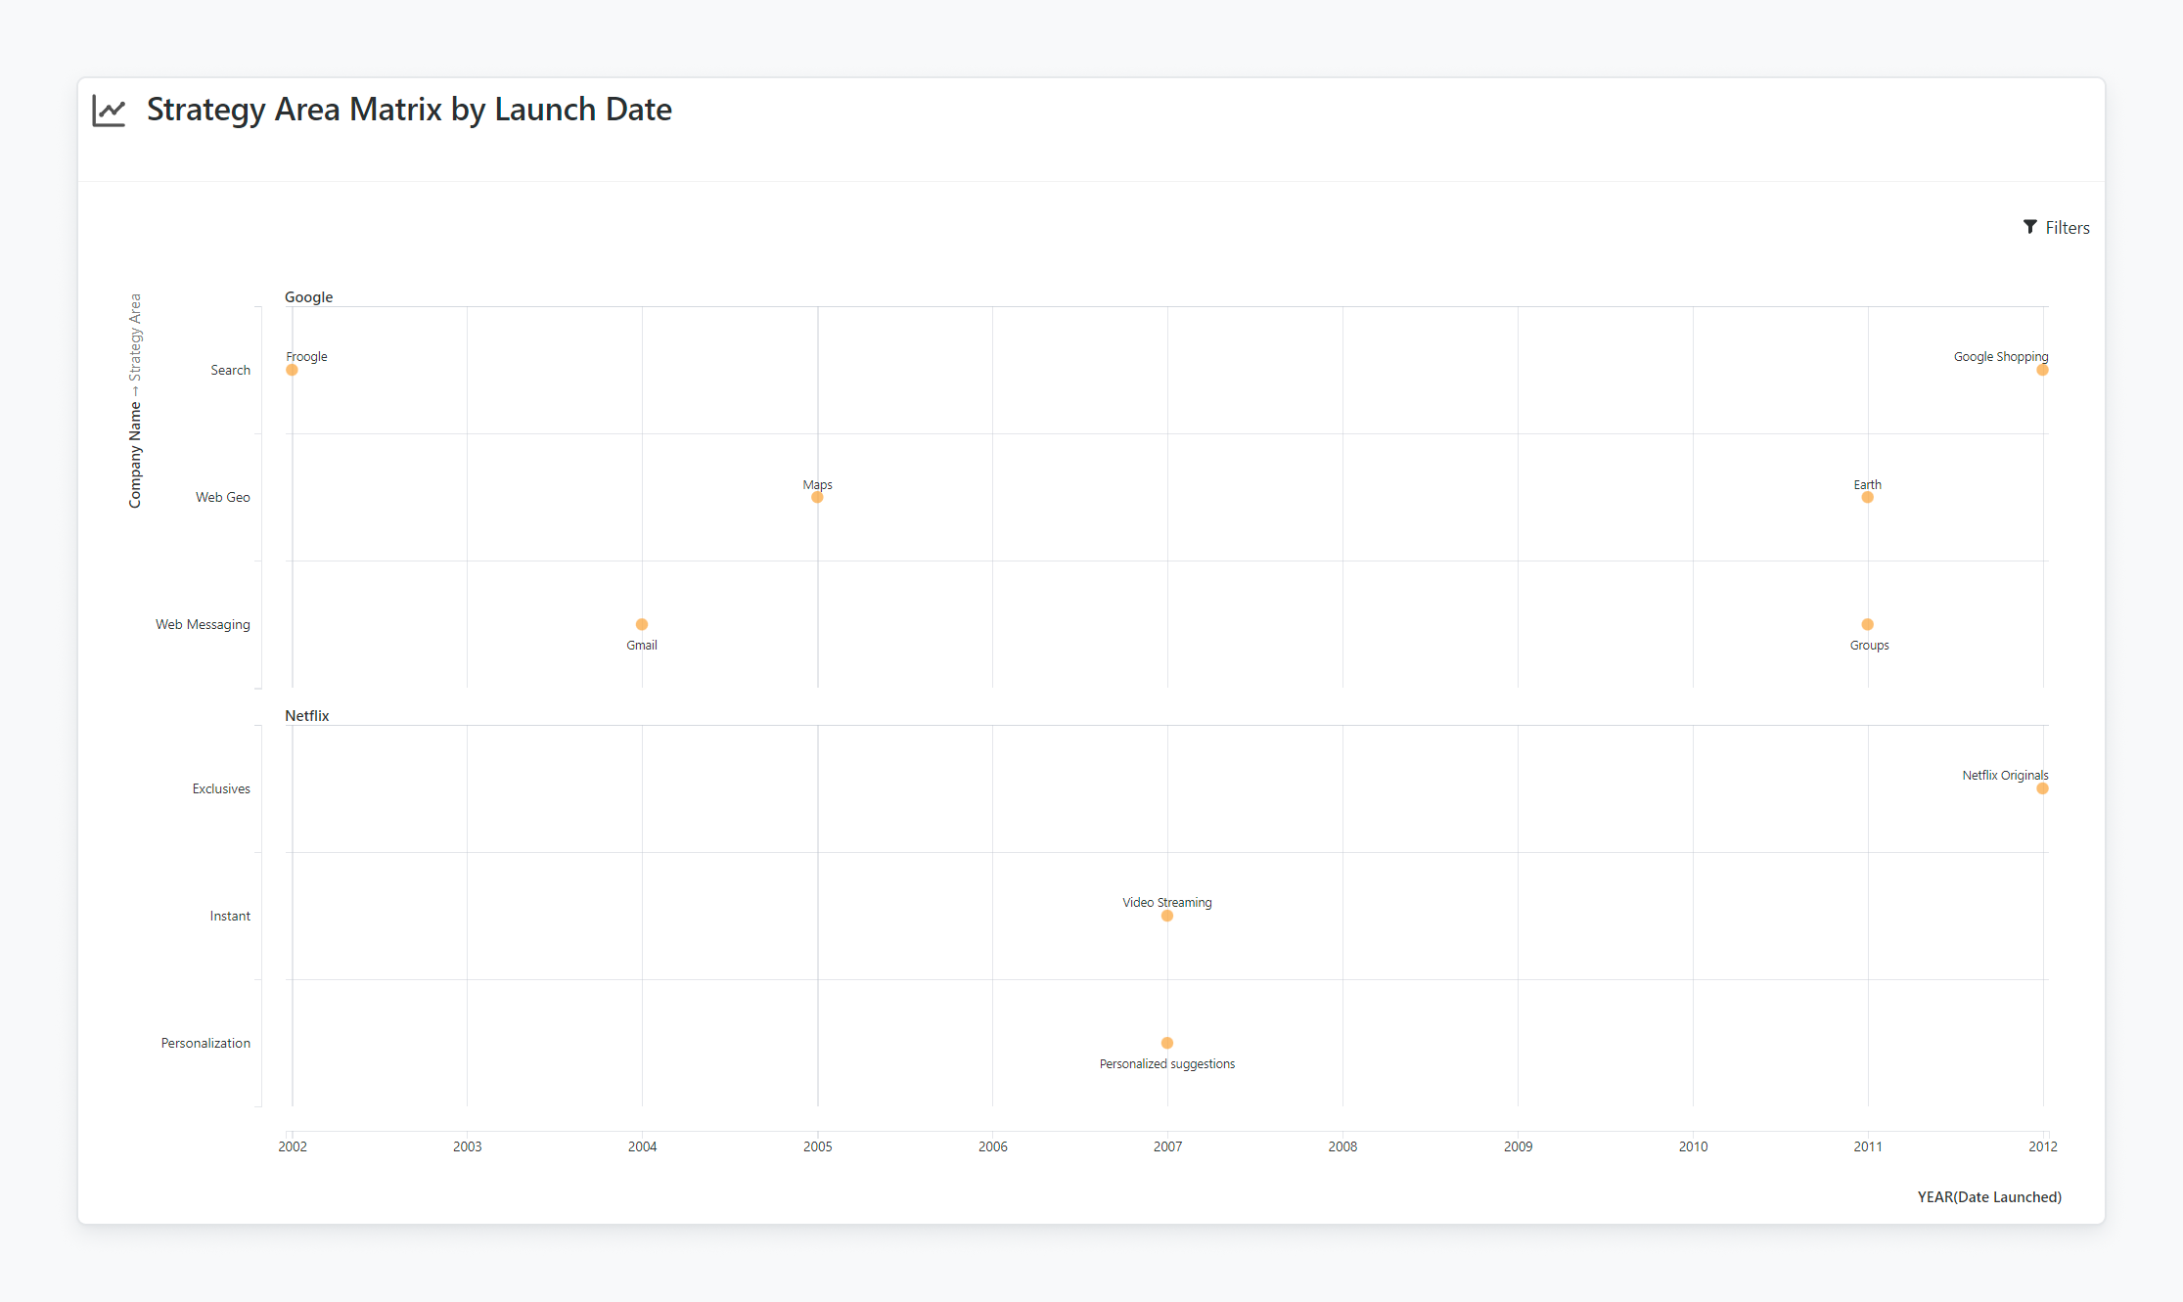Click the Maps data point
The image size is (2183, 1302).
[817, 497]
